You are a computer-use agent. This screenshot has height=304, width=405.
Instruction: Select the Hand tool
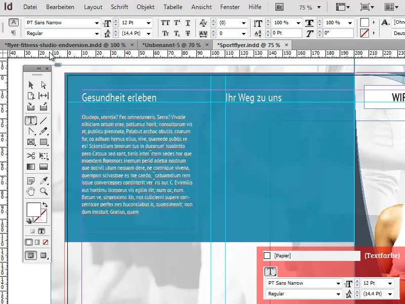pyautogui.click(x=31, y=192)
